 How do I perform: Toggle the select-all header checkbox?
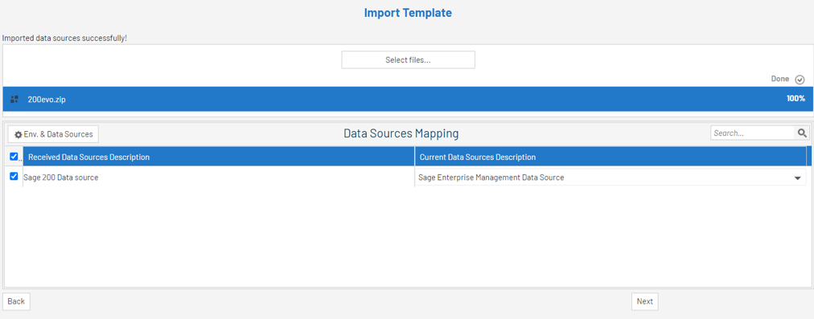[14, 156]
